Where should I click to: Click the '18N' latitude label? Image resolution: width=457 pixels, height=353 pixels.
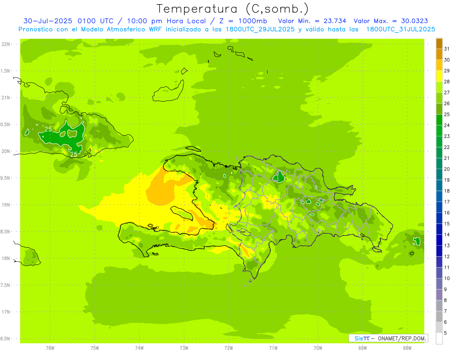click(6, 259)
